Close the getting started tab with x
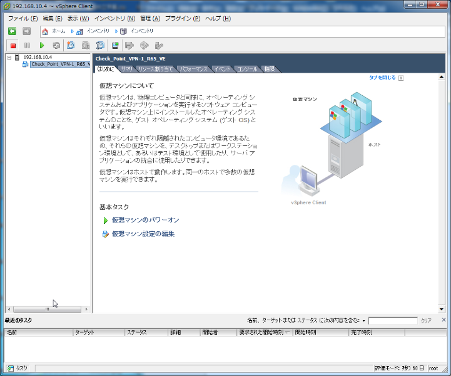The height and width of the screenshot is (376, 451). tap(401, 78)
